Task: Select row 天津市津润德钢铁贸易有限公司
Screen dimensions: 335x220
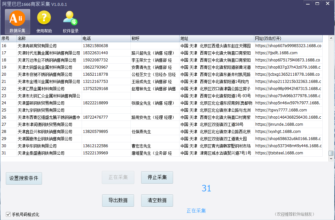Action: click(162, 124)
